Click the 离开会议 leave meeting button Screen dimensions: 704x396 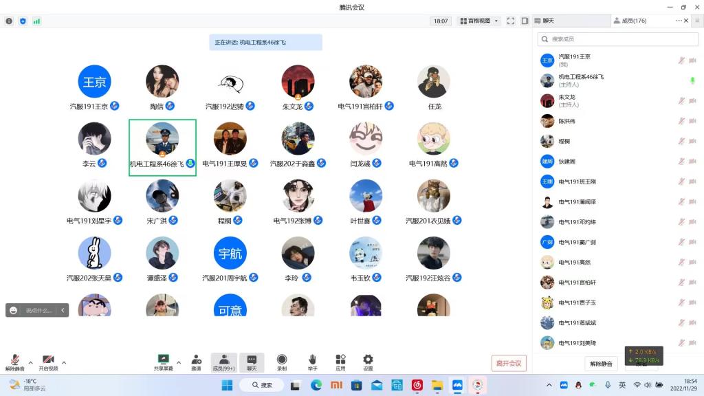point(509,363)
